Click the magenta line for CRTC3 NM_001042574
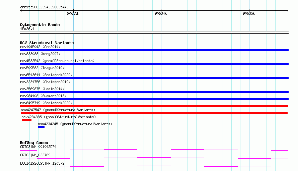Viewport: 298px width, 171px height. pos(154,150)
